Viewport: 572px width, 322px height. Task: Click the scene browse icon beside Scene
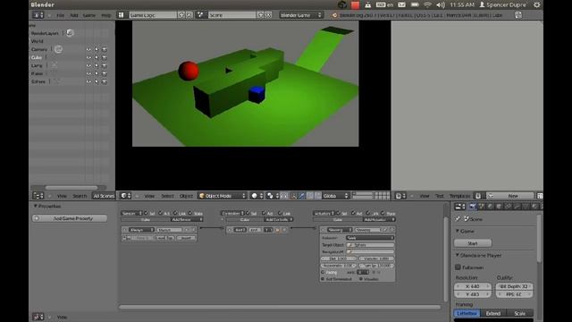coord(200,15)
